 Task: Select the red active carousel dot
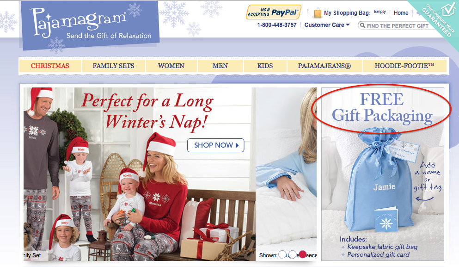coord(302,255)
